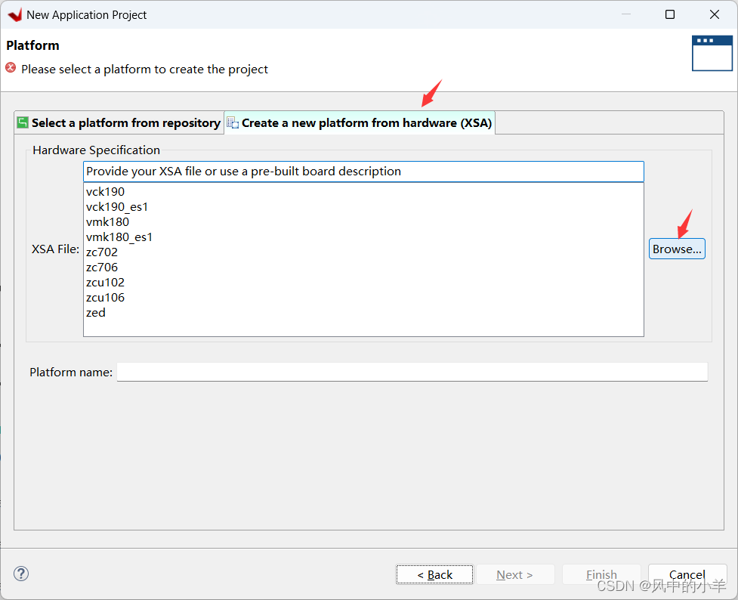Switch to Select a platform from repository tab
738x600 pixels.
(x=119, y=123)
